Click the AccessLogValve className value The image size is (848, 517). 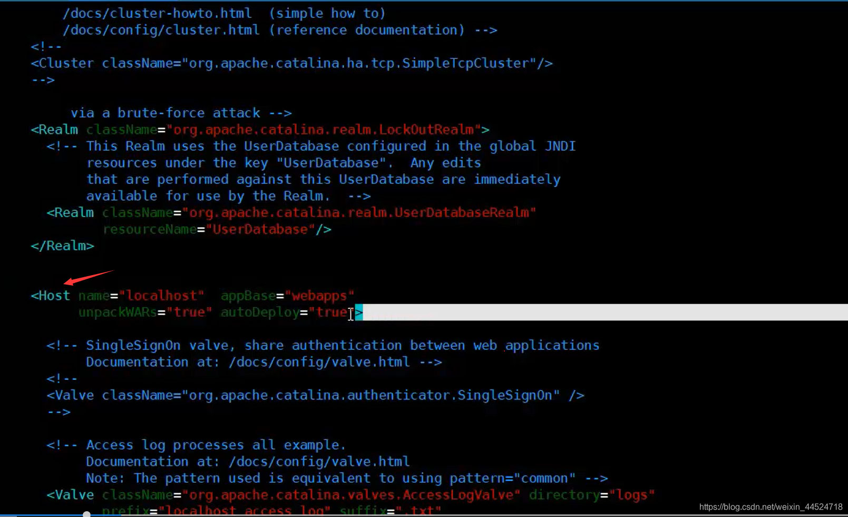351,495
